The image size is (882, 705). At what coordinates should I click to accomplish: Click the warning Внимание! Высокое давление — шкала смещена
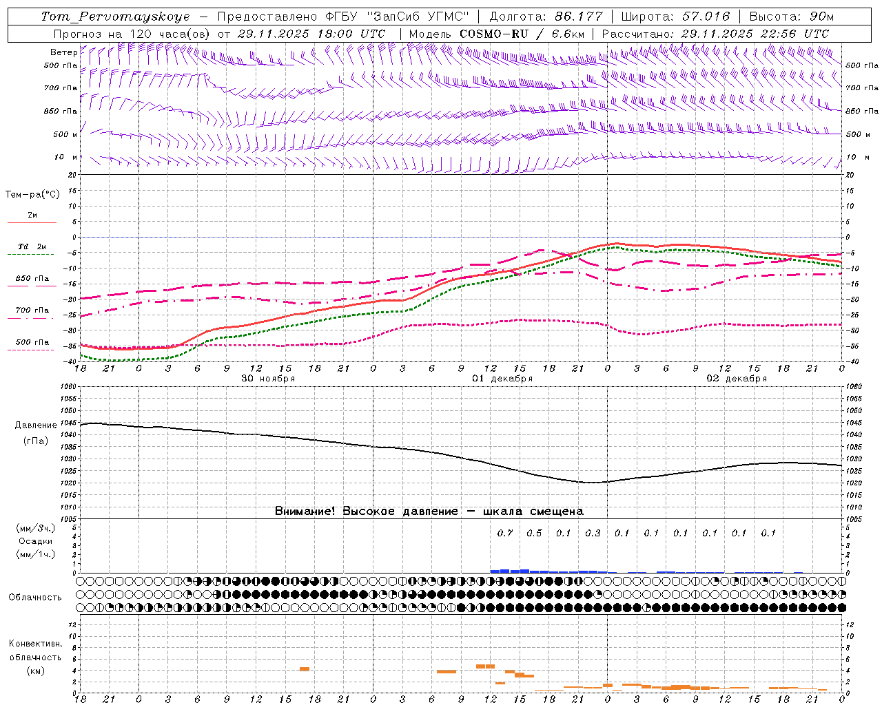click(x=429, y=512)
